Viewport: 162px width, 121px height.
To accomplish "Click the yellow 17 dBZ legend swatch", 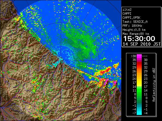I will click(x=139, y=83).
